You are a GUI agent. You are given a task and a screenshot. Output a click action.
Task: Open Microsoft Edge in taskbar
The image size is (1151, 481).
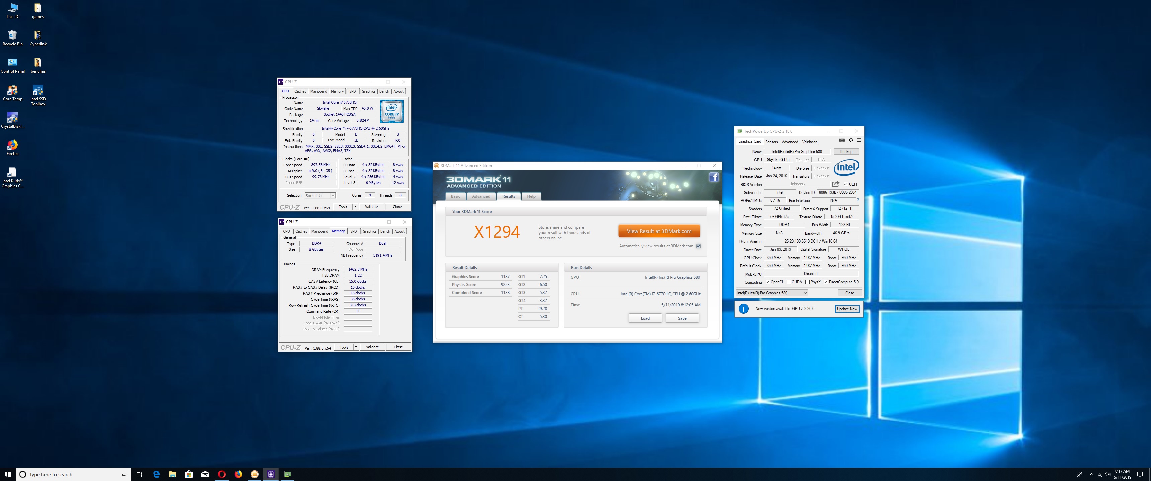point(156,474)
